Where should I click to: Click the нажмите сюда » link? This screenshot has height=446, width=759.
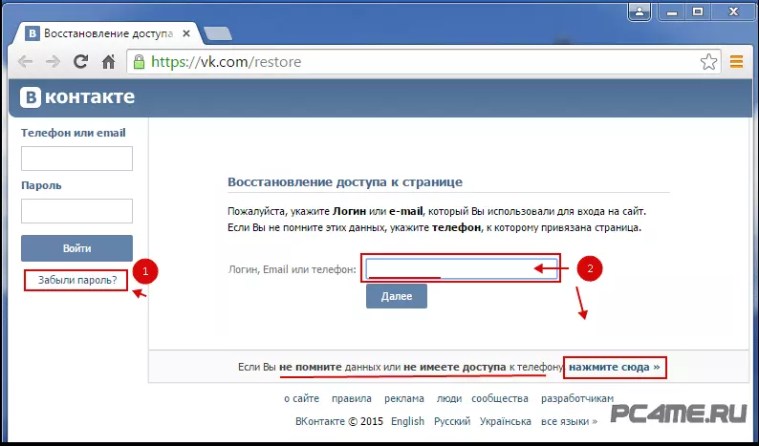pos(615,367)
